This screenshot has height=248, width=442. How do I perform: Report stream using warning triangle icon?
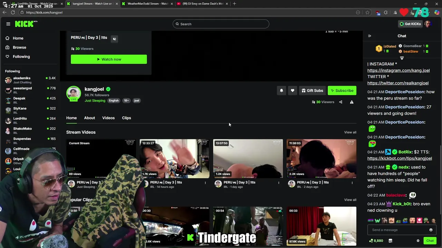(x=352, y=102)
